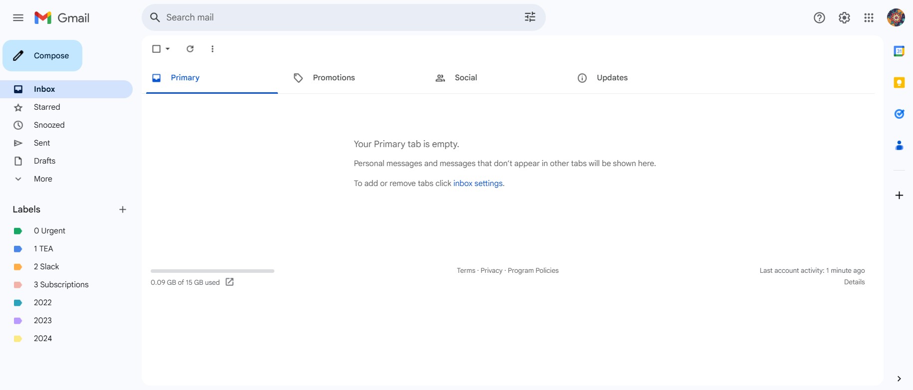This screenshot has width=913, height=390.
Task: Open Google Keep side panel icon
Action: tap(899, 83)
